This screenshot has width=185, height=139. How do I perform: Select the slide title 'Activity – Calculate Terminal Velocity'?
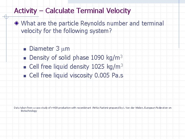[72, 11]
